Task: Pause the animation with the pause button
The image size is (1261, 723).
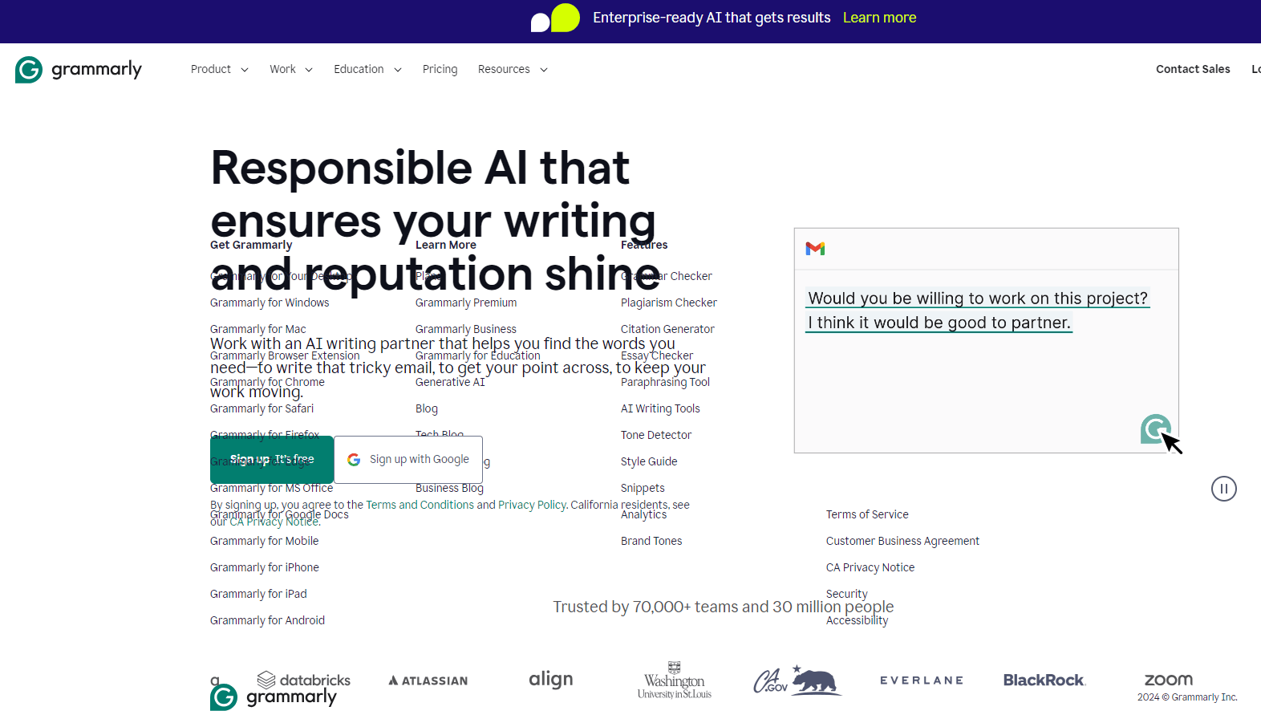Action: click(1223, 489)
